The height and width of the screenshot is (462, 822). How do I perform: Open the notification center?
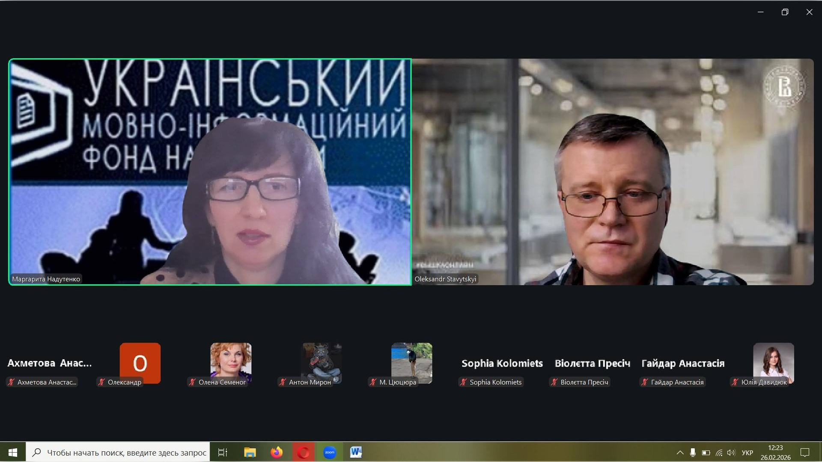click(805, 452)
